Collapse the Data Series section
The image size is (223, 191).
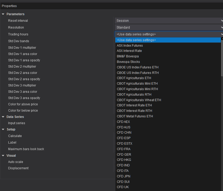pos(3,117)
